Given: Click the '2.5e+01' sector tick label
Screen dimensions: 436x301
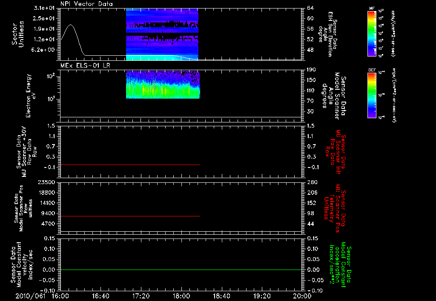Looking at the screenshot, I should click(44, 18).
